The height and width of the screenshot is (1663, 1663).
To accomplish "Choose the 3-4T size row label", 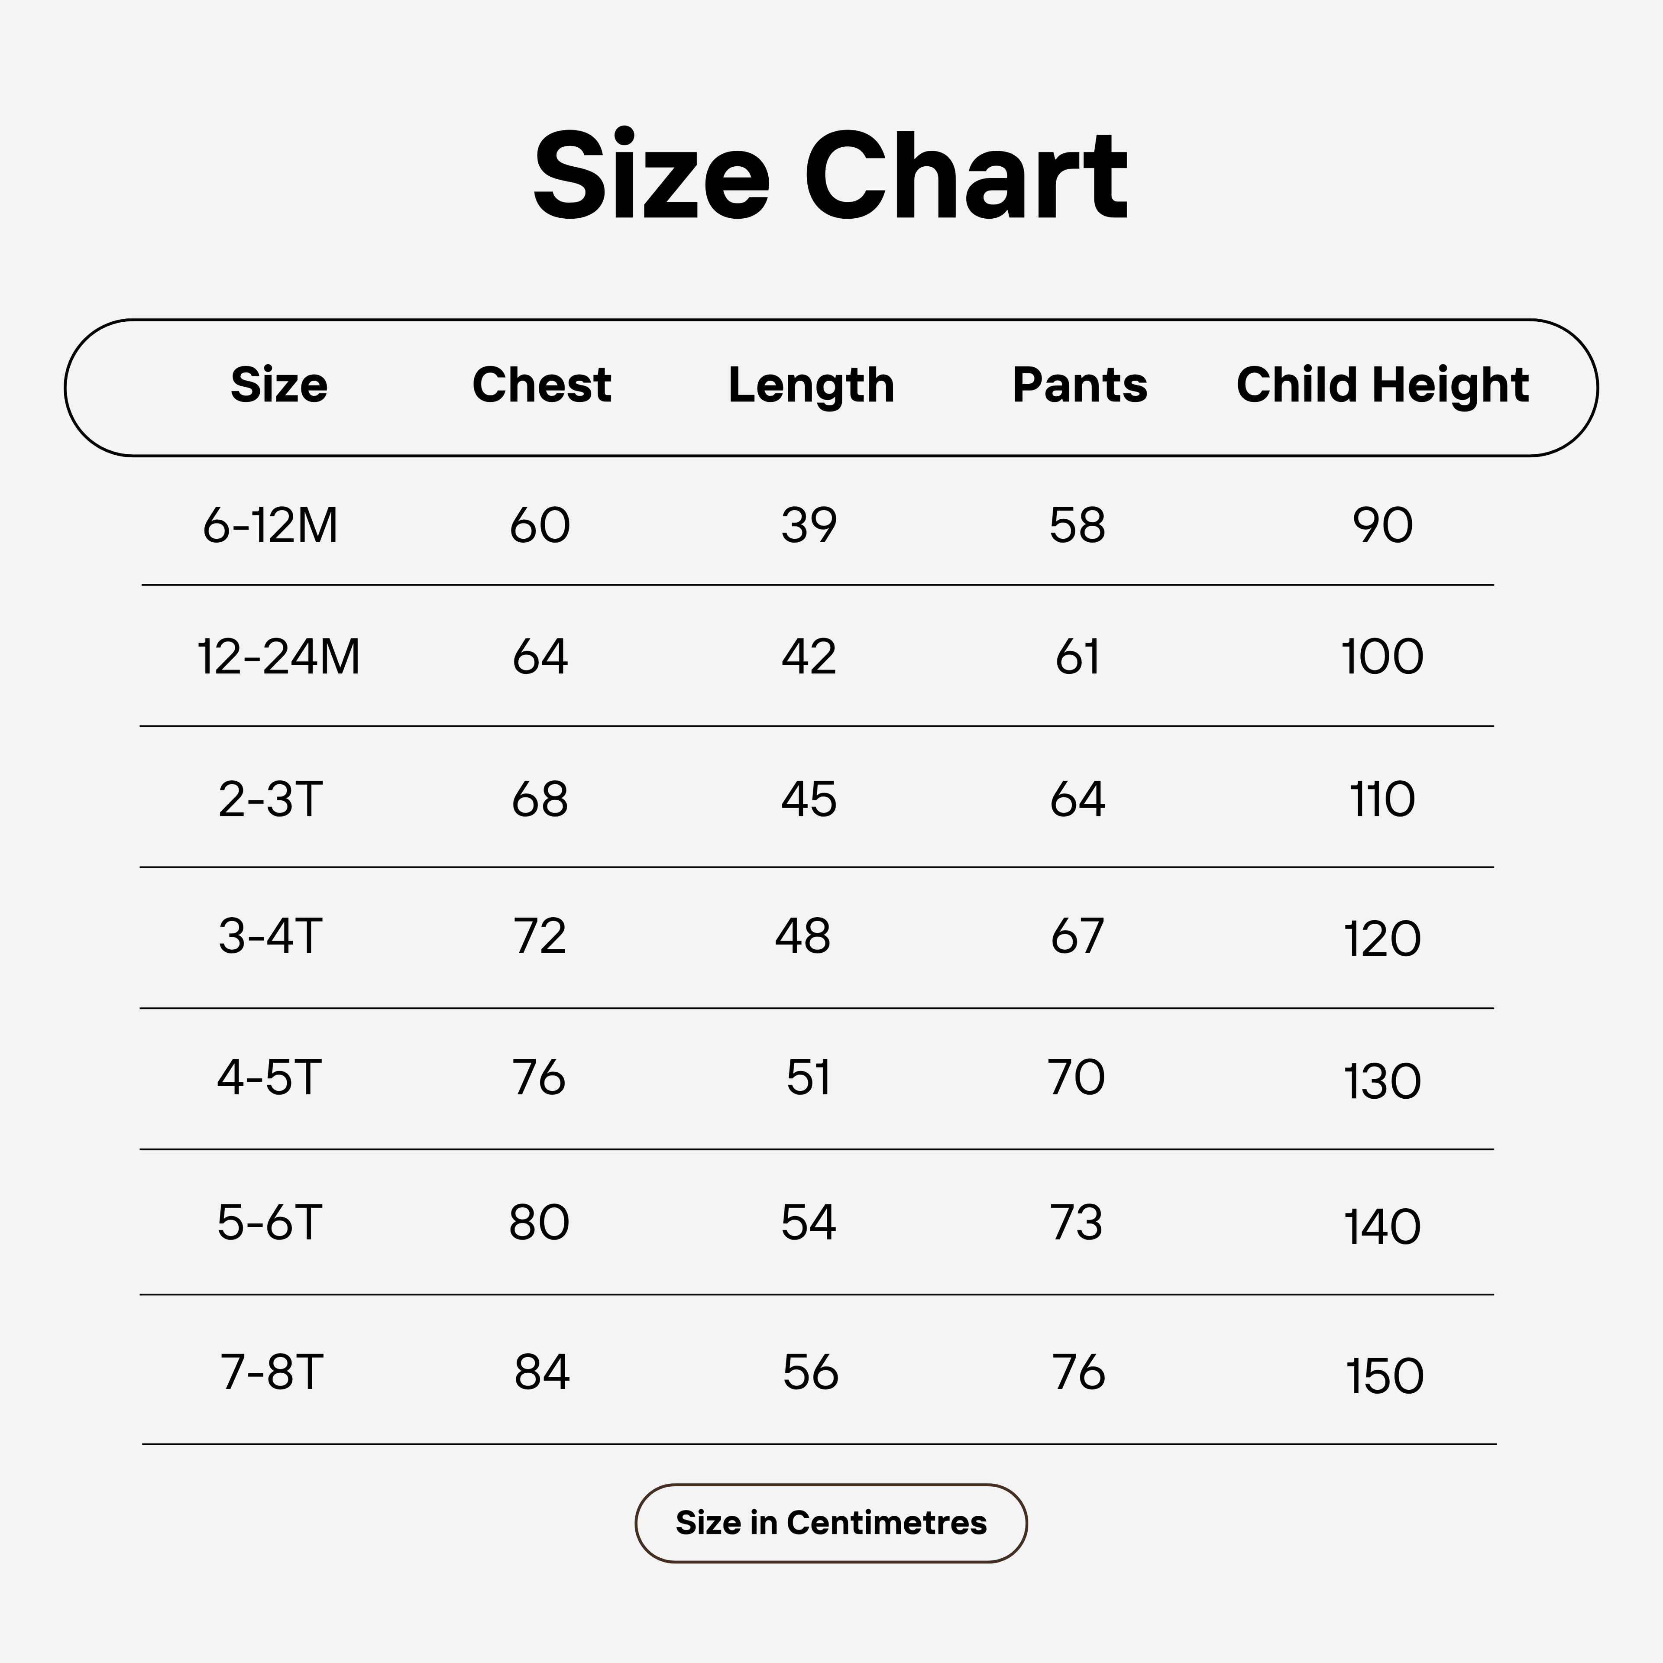I will pos(270,935).
